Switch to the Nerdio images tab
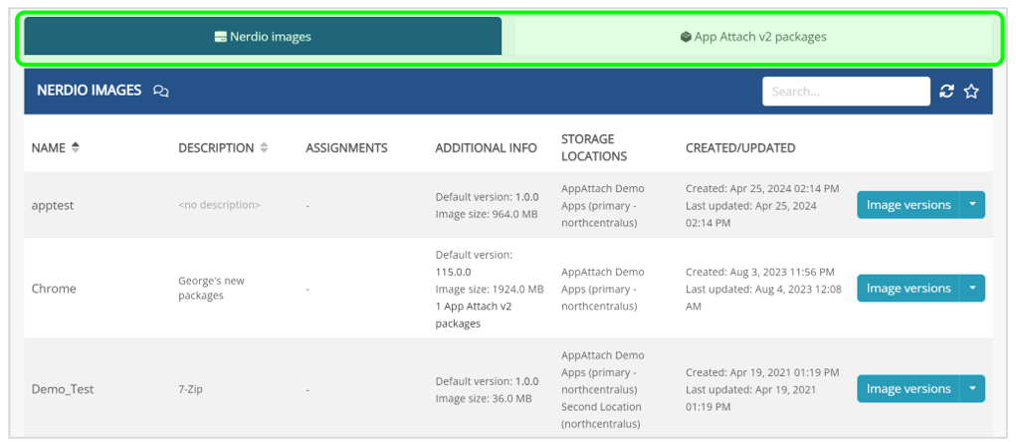Image resolution: width=1016 pixels, height=442 pixels. click(263, 37)
